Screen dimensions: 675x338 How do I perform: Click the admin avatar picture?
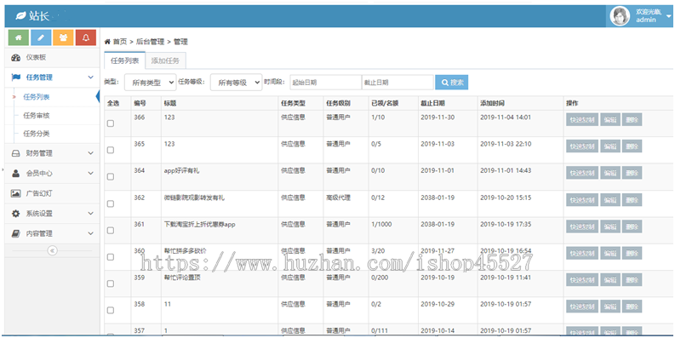click(620, 16)
